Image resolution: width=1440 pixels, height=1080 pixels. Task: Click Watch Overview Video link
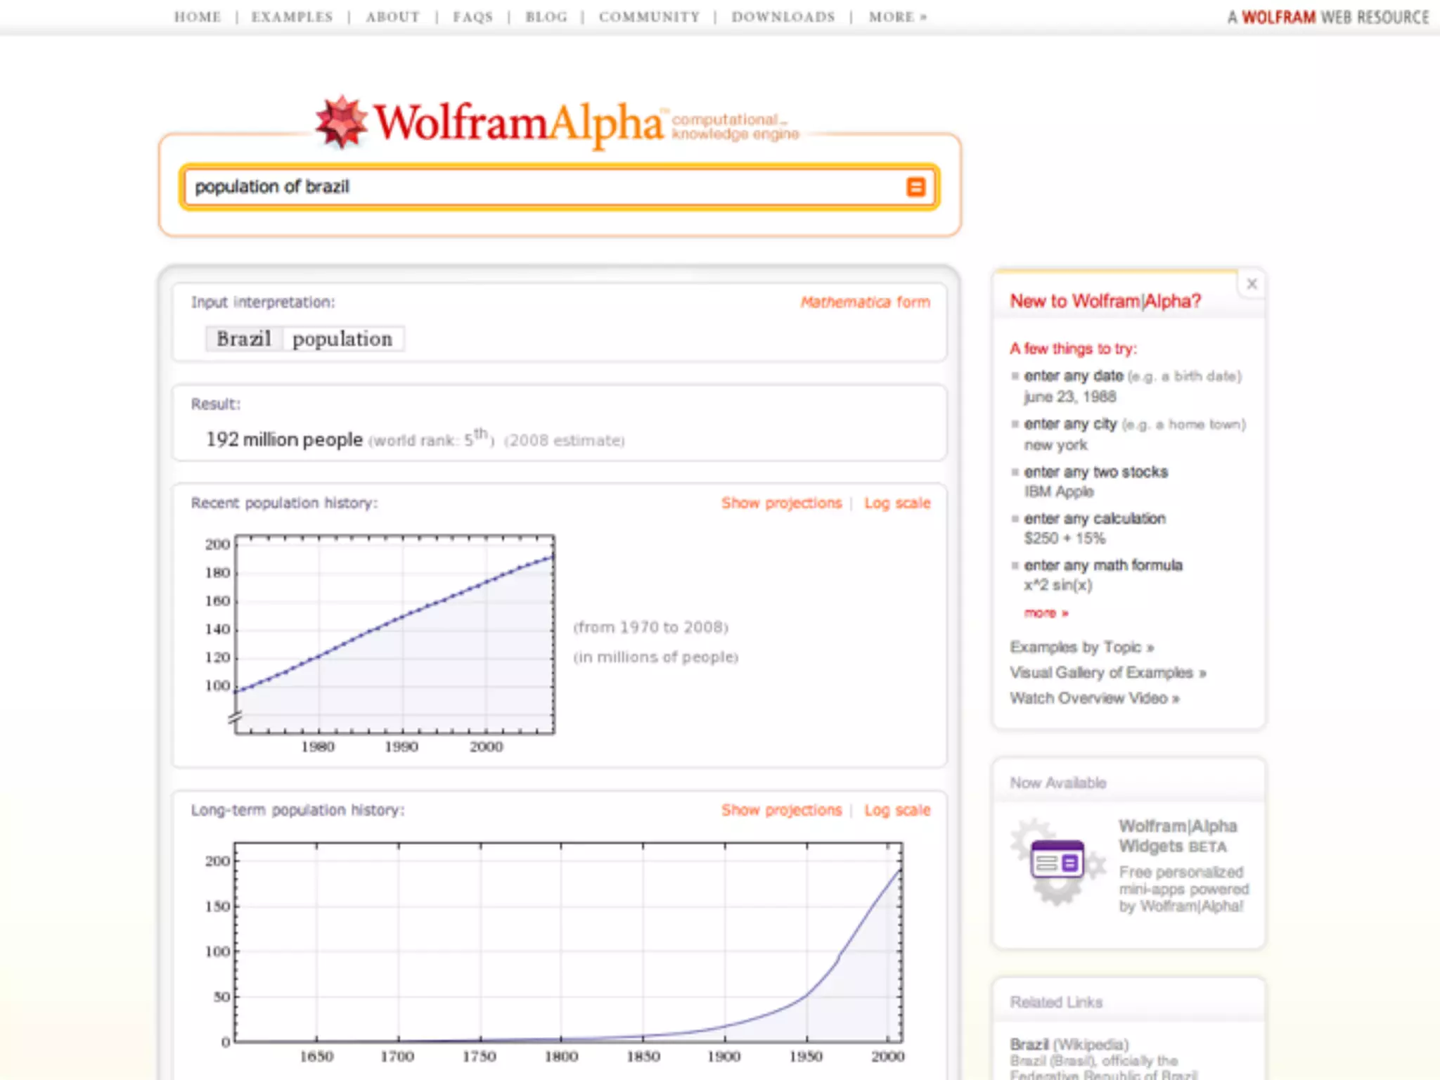[1094, 698]
